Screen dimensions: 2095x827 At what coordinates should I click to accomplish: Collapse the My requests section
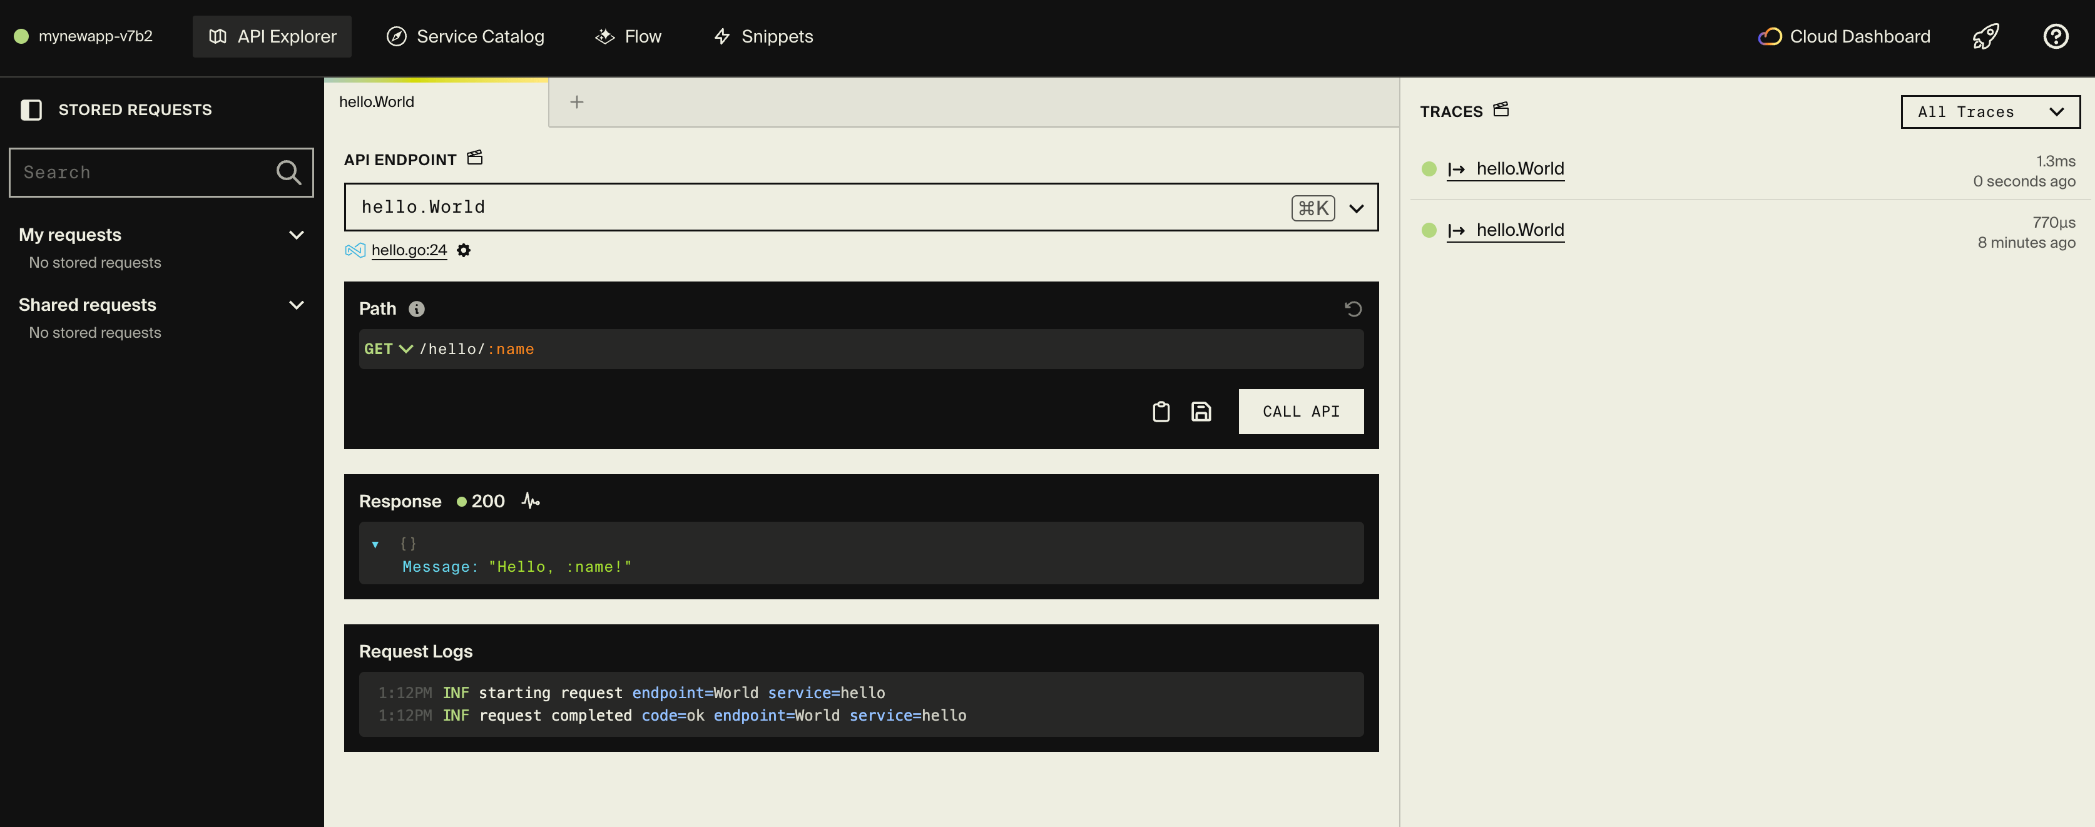[296, 235]
